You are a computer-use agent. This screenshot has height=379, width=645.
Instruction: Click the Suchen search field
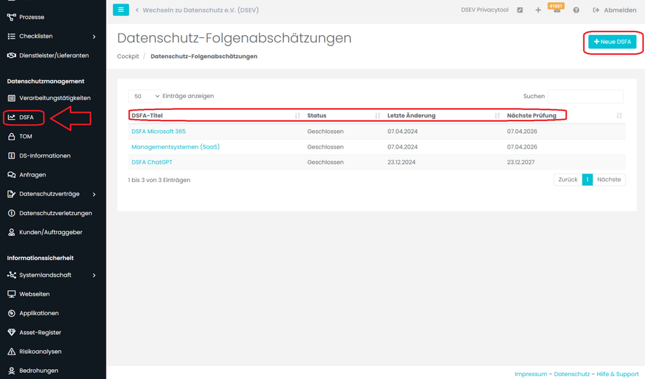(x=585, y=96)
